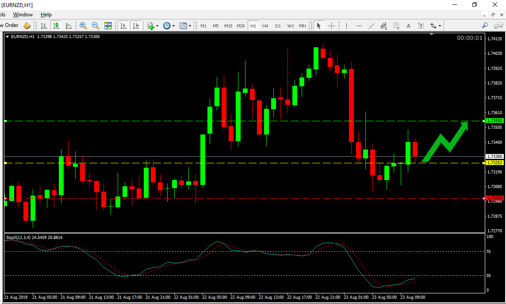
Task: Click the New Order button
Action: point(9,25)
